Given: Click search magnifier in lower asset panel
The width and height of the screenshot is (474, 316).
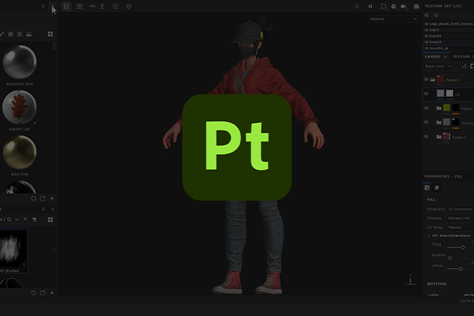Looking at the screenshot, I should click(9, 219).
